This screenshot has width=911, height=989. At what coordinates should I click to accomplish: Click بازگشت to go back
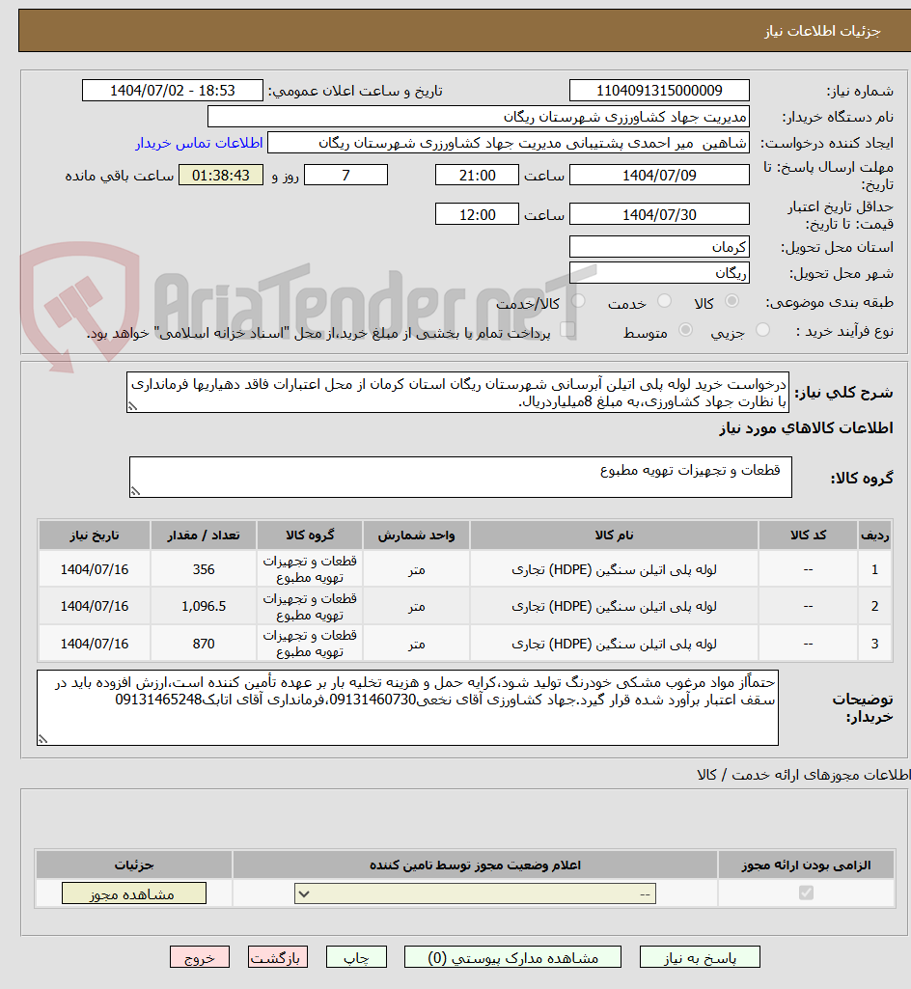[278, 956]
